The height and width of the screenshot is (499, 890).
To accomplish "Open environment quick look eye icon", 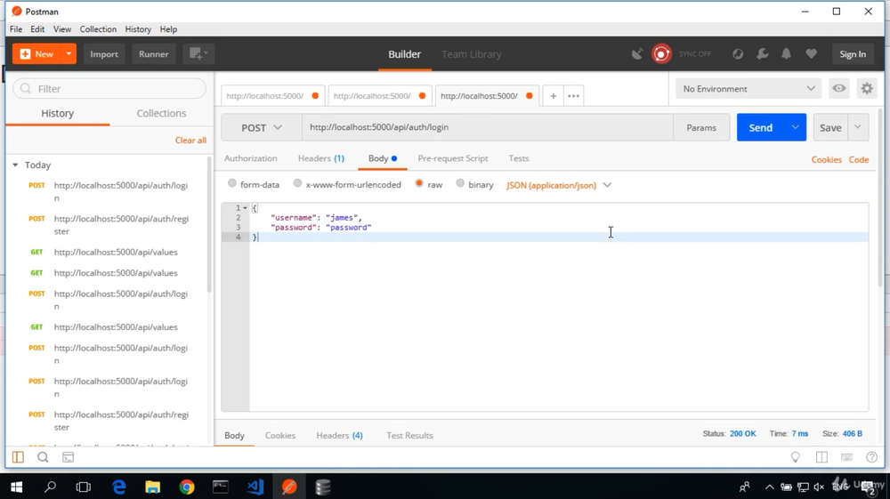I will coord(839,88).
